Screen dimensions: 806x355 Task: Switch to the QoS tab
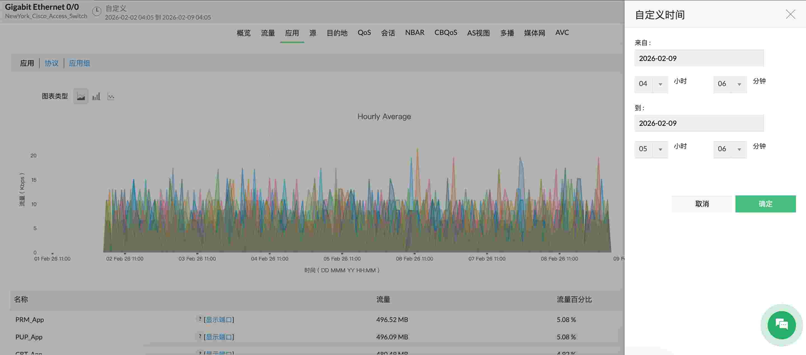364,33
